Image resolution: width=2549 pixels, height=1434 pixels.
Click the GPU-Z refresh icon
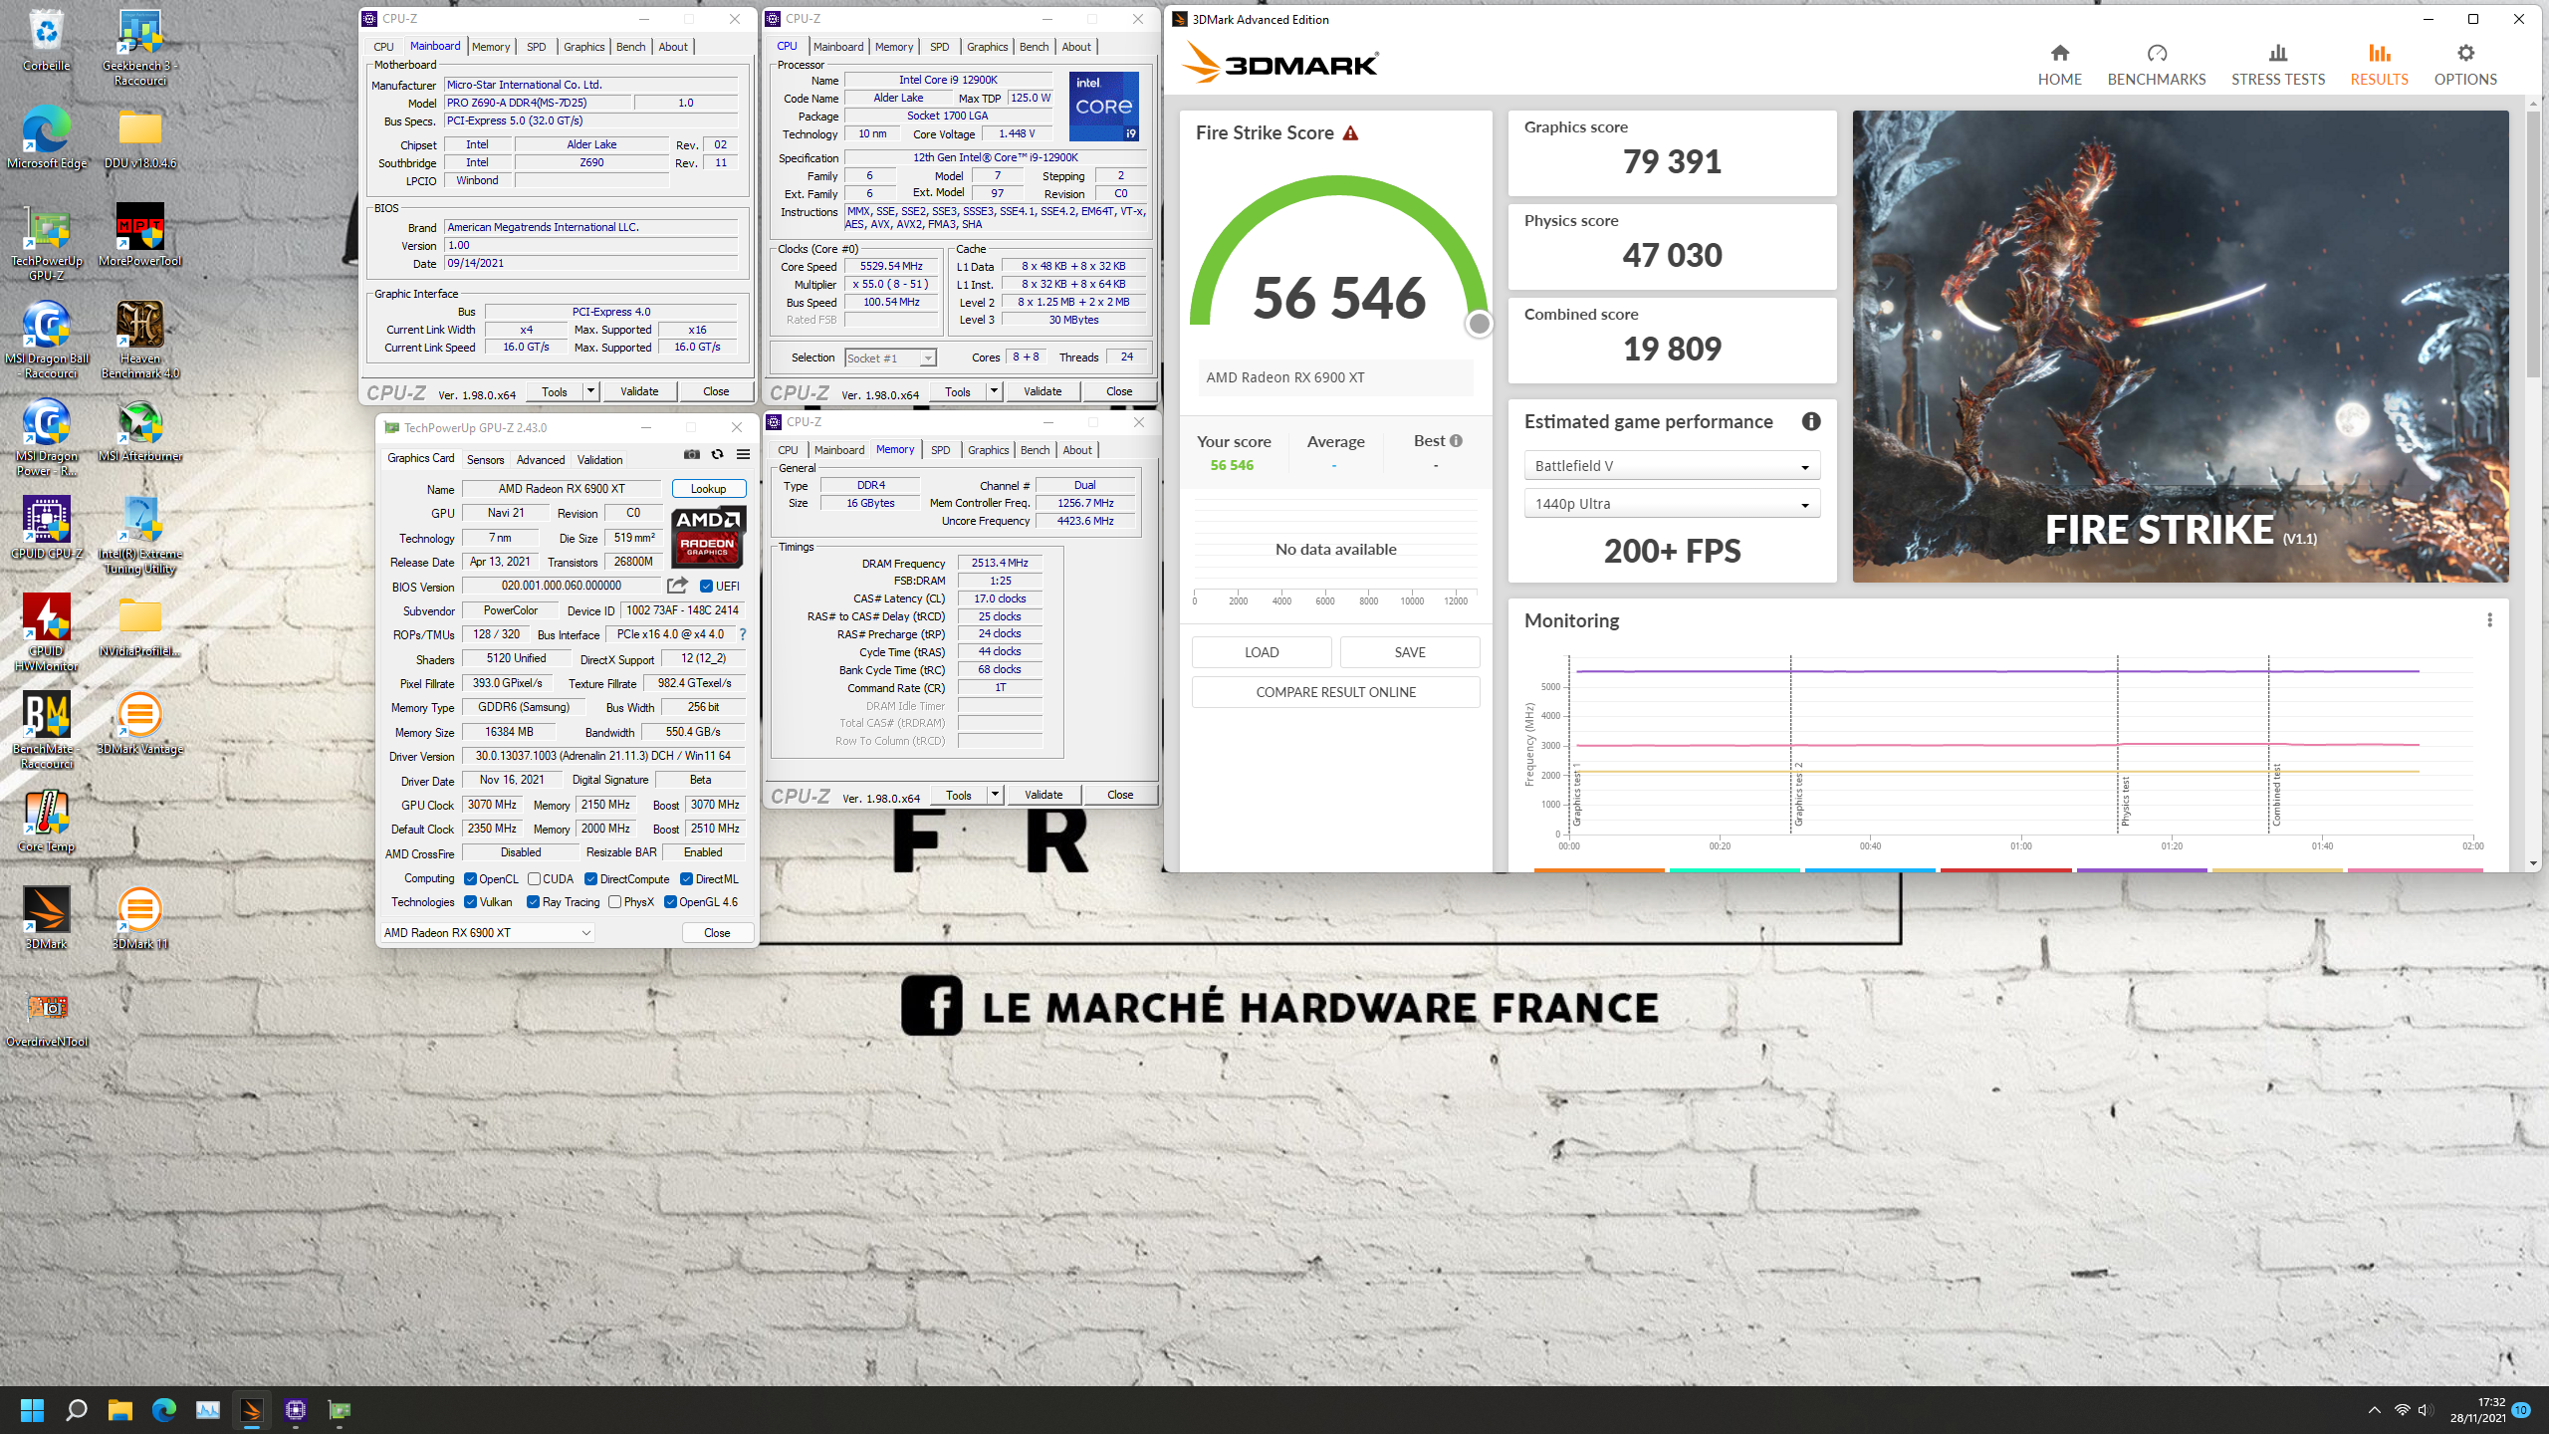point(717,454)
